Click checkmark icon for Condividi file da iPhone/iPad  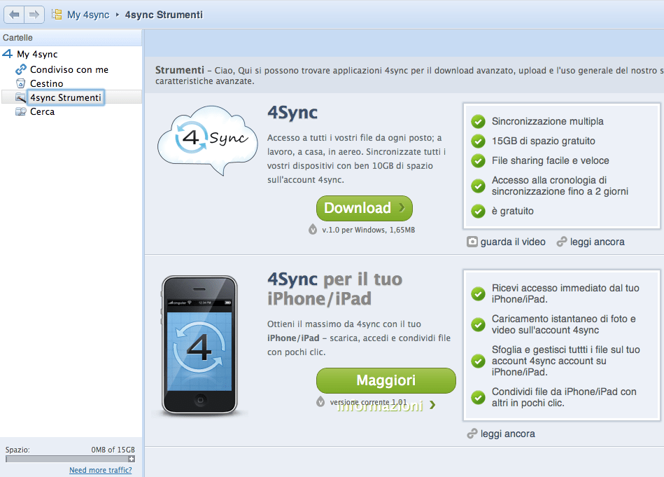(478, 397)
